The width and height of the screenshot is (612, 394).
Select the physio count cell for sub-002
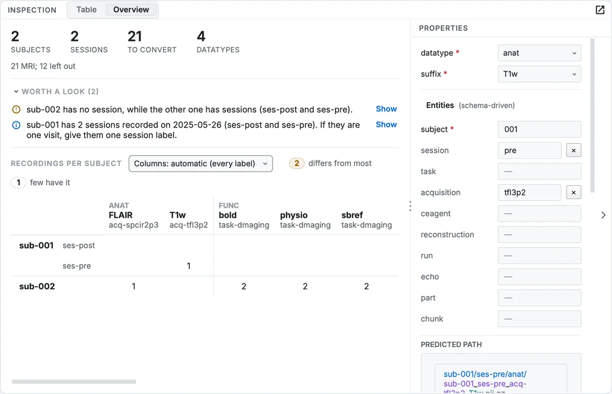point(305,286)
